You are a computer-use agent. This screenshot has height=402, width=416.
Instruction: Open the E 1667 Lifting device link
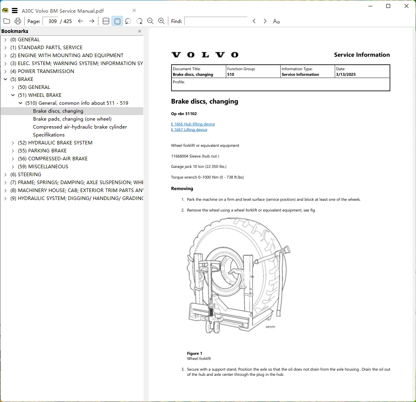point(189,129)
